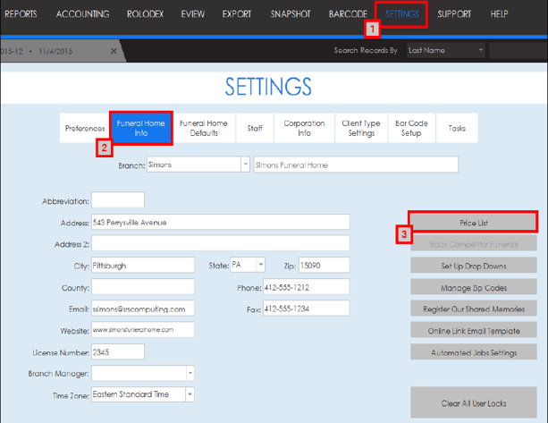Close the record tab with X icon

coord(113,51)
